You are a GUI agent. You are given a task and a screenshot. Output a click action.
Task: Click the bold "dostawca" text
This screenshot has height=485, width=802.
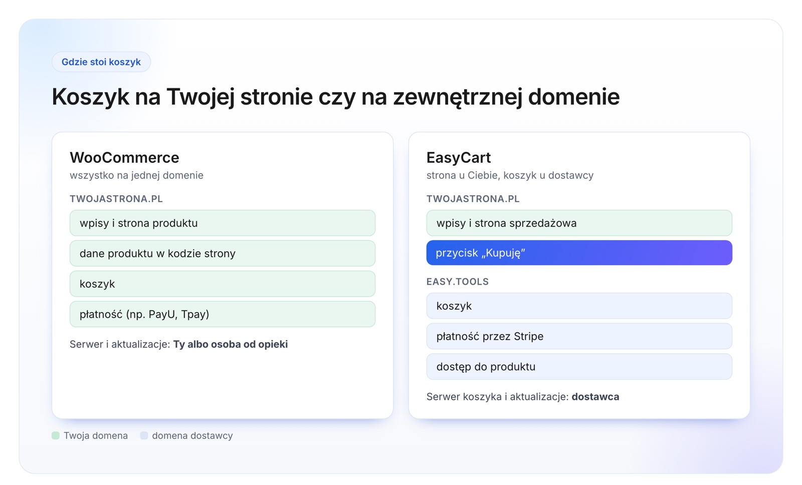(595, 397)
